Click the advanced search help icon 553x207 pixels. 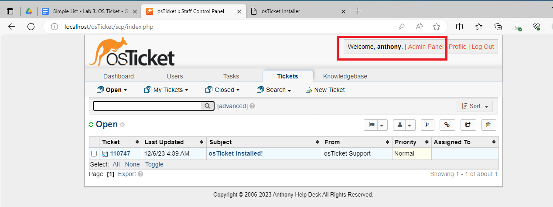click(253, 106)
